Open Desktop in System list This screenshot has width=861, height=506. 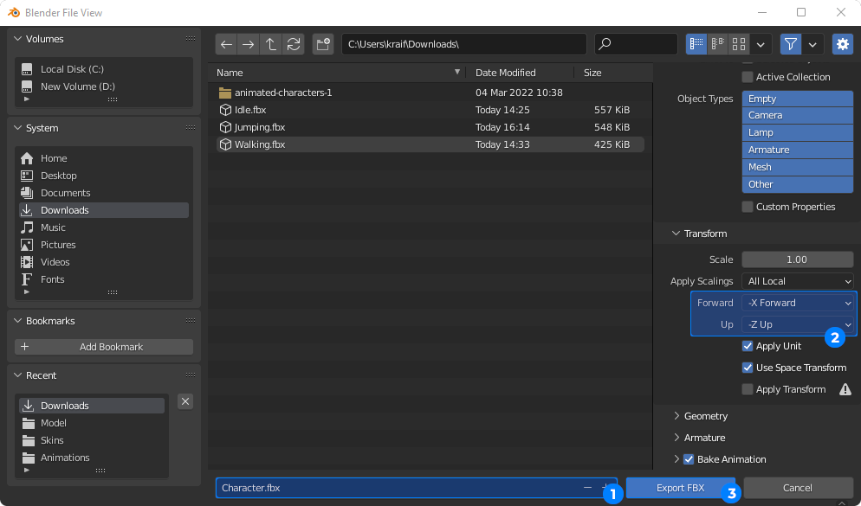coord(104,176)
